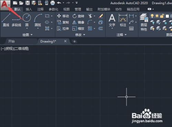This screenshot has width=172, height=127.
Task: Switch to the 注释 ribbon tab
Action: [x=40, y=9]
